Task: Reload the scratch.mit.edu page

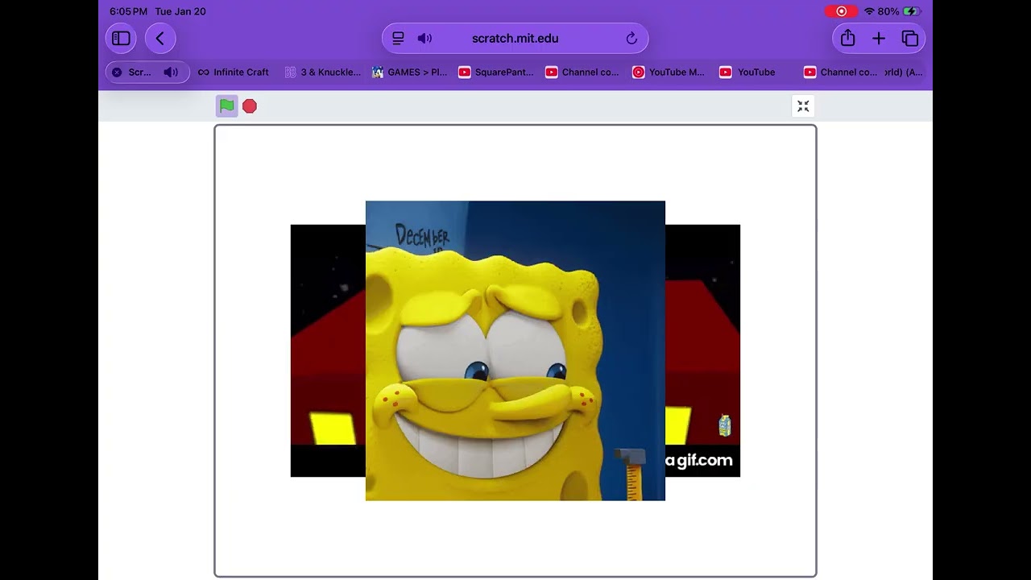Action: coord(631,38)
